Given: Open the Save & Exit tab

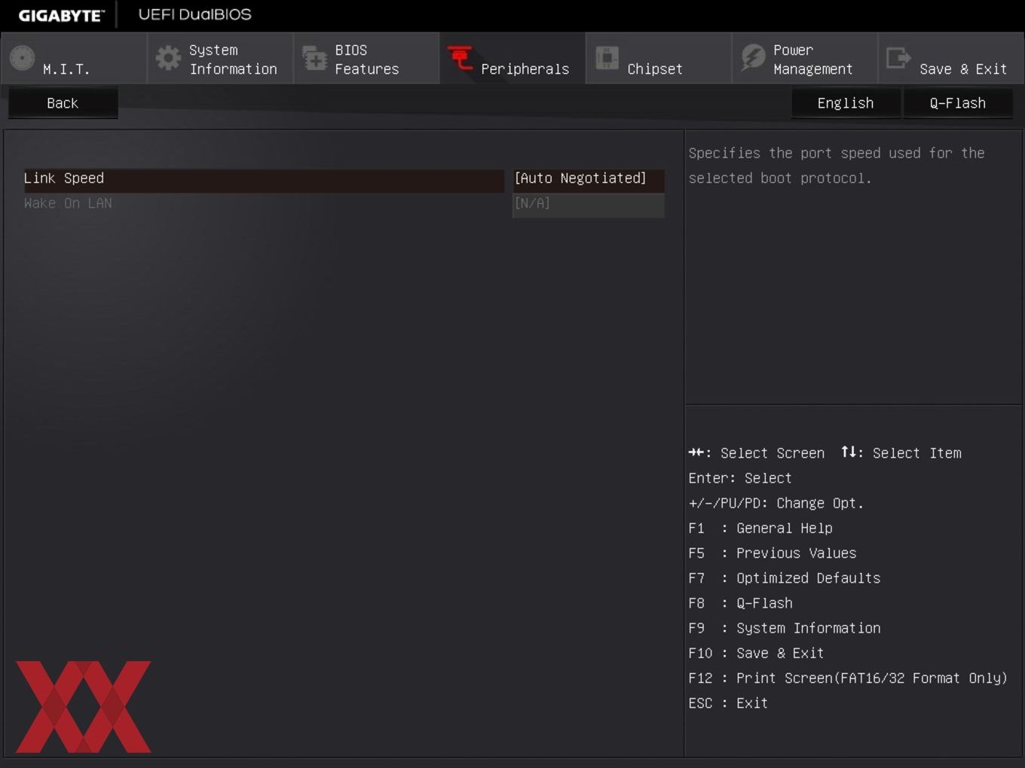Looking at the screenshot, I should [951, 58].
